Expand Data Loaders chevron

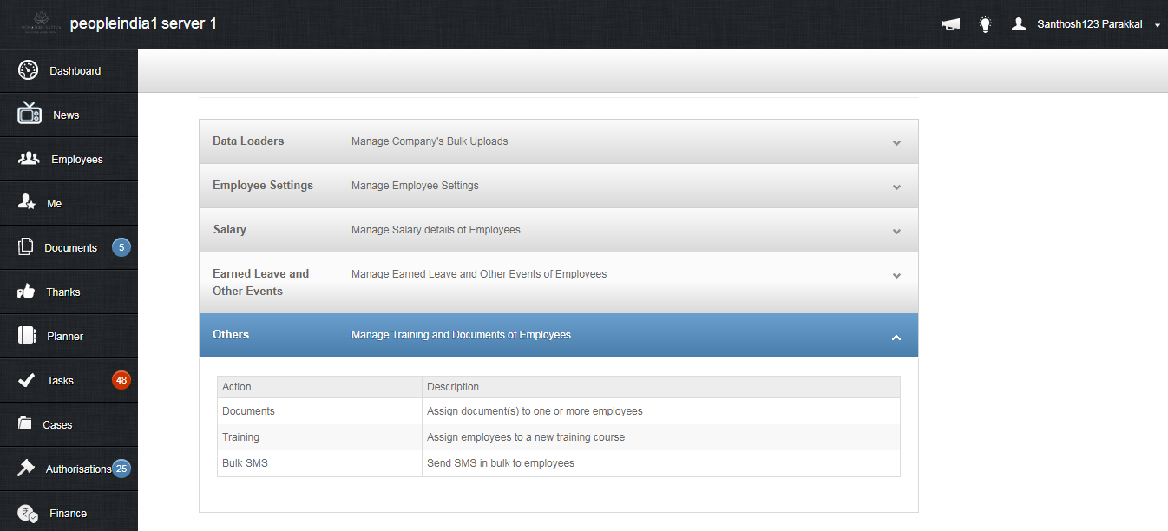(896, 142)
